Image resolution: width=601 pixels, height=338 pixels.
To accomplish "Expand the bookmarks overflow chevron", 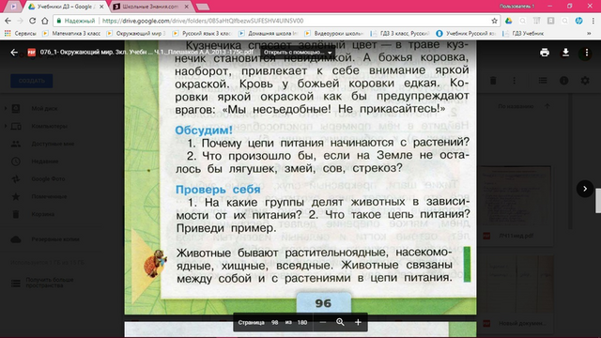I will click(589, 34).
